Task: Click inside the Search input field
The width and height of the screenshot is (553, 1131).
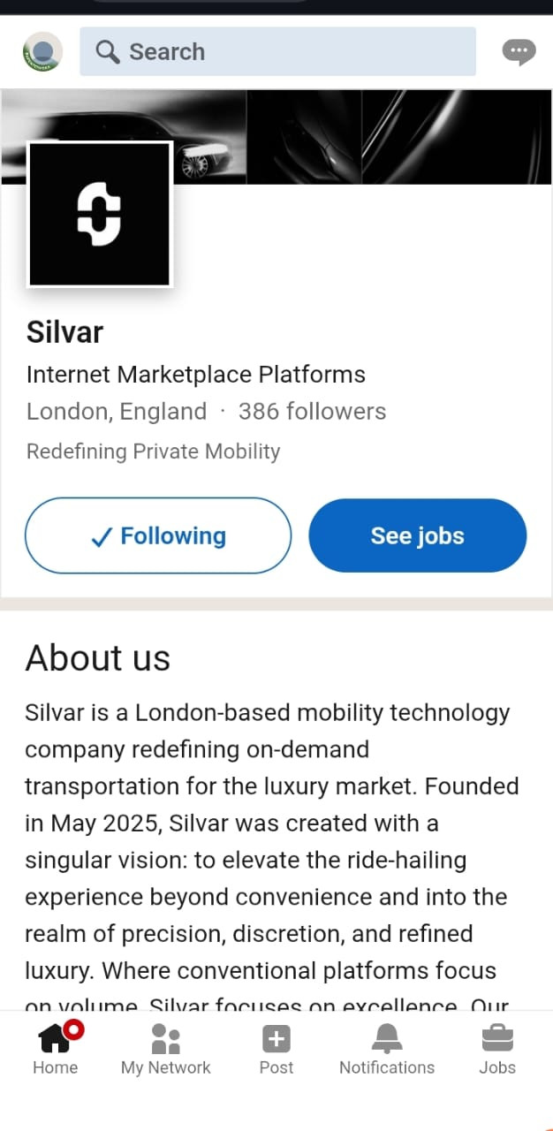Action: (x=292, y=52)
